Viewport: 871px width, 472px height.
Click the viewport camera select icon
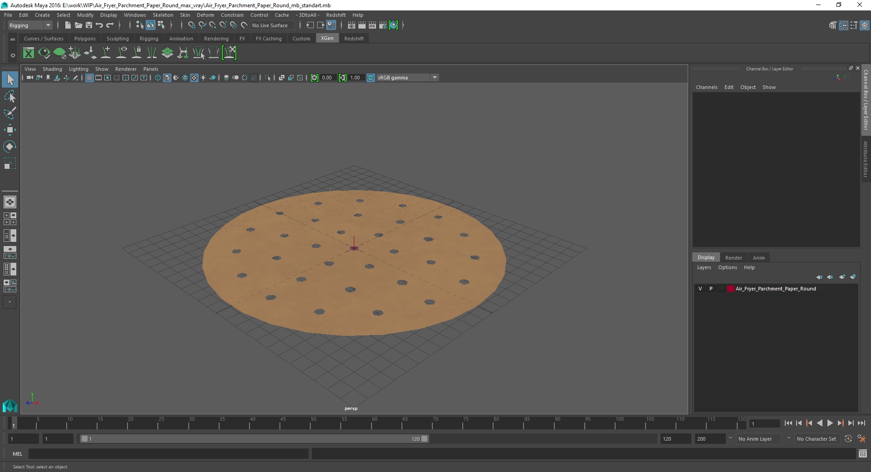point(29,78)
